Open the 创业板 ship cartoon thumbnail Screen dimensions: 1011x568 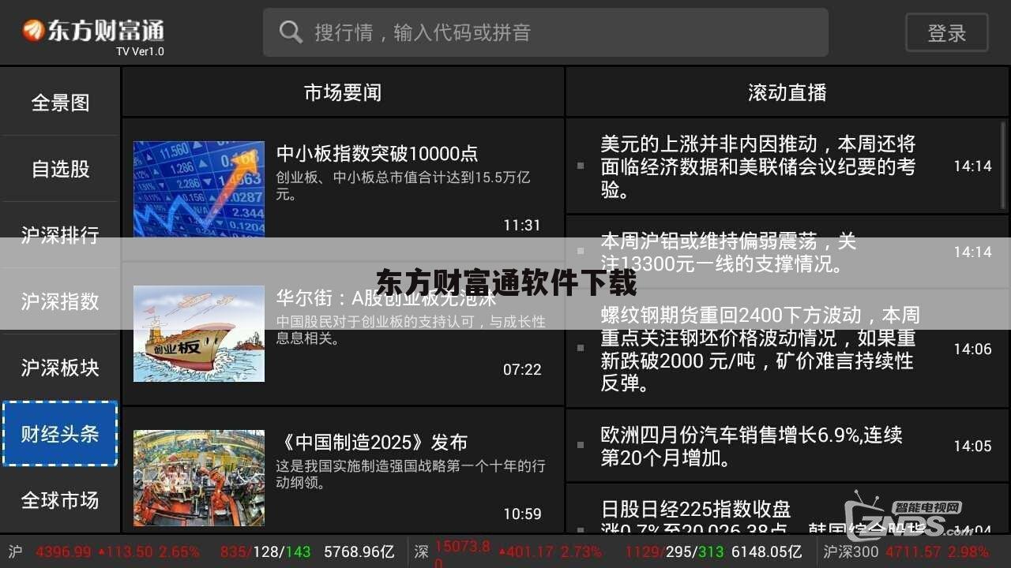(x=199, y=334)
